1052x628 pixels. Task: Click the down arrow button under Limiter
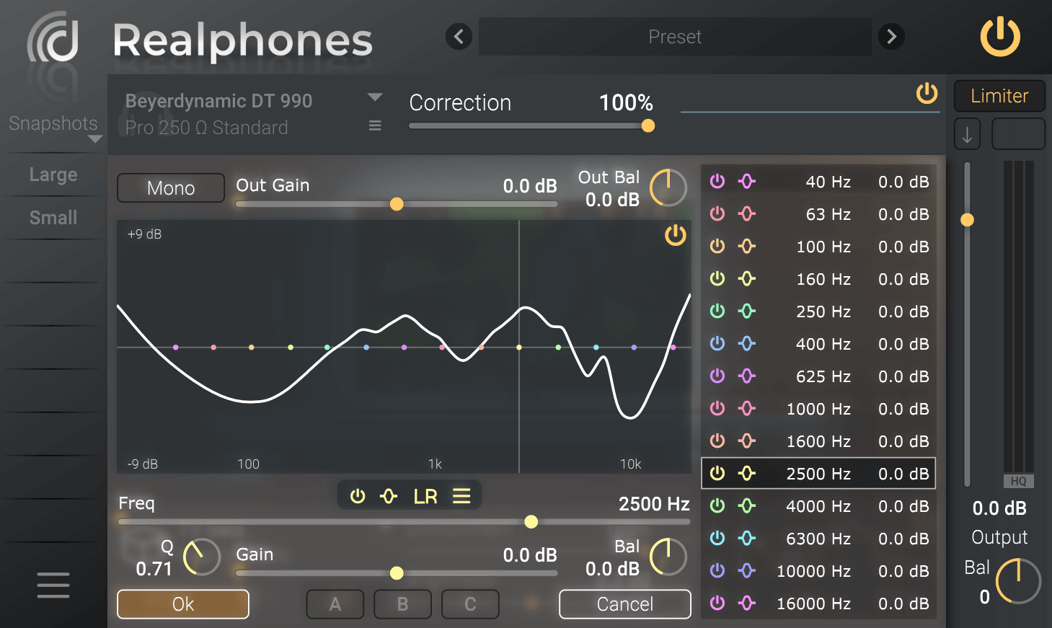[967, 134]
